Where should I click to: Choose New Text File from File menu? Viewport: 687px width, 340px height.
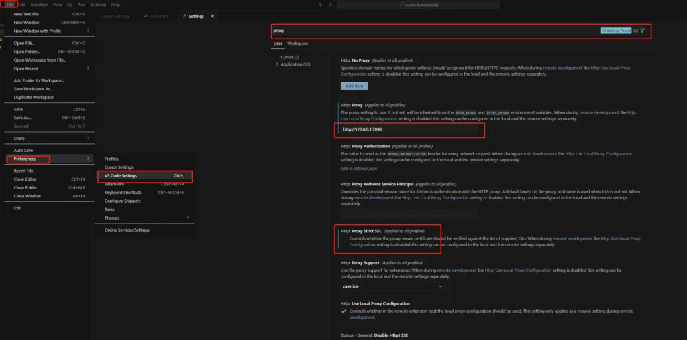(x=49, y=14)
